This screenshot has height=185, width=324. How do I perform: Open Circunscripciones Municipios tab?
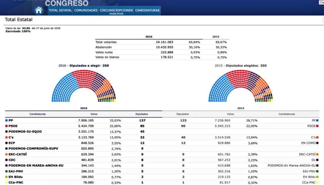tap(116, 11)
